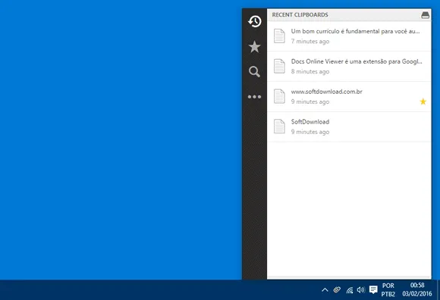Click the drive icon in Recent Clipboards header

click(425, 15)
